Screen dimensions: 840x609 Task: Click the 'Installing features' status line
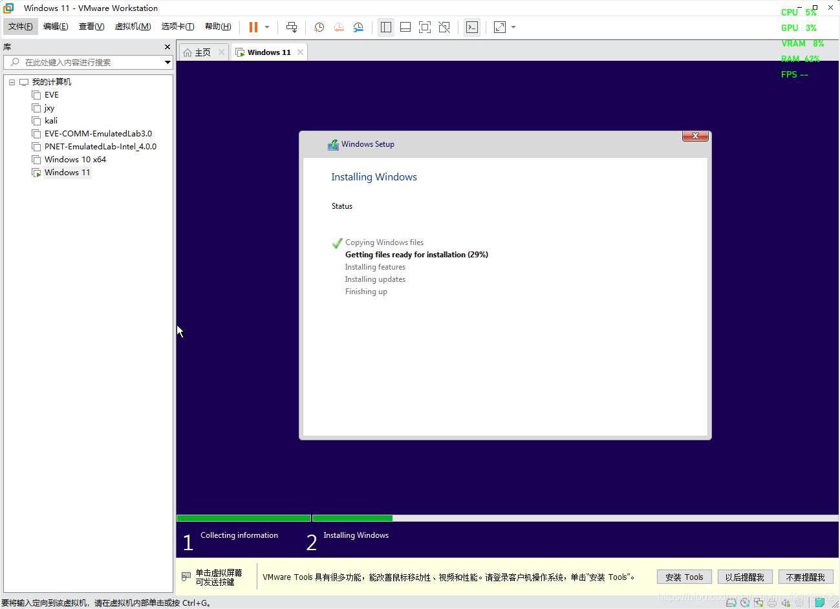375,267
